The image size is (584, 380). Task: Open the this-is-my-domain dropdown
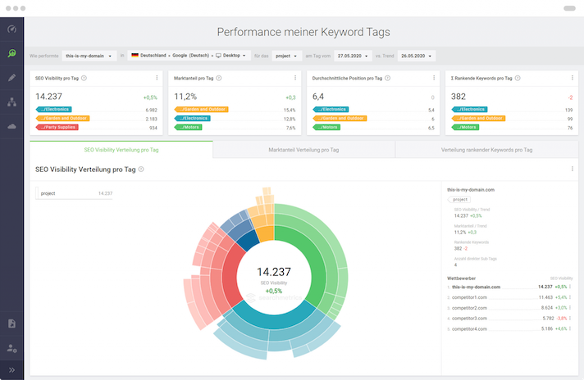(89, 56)
